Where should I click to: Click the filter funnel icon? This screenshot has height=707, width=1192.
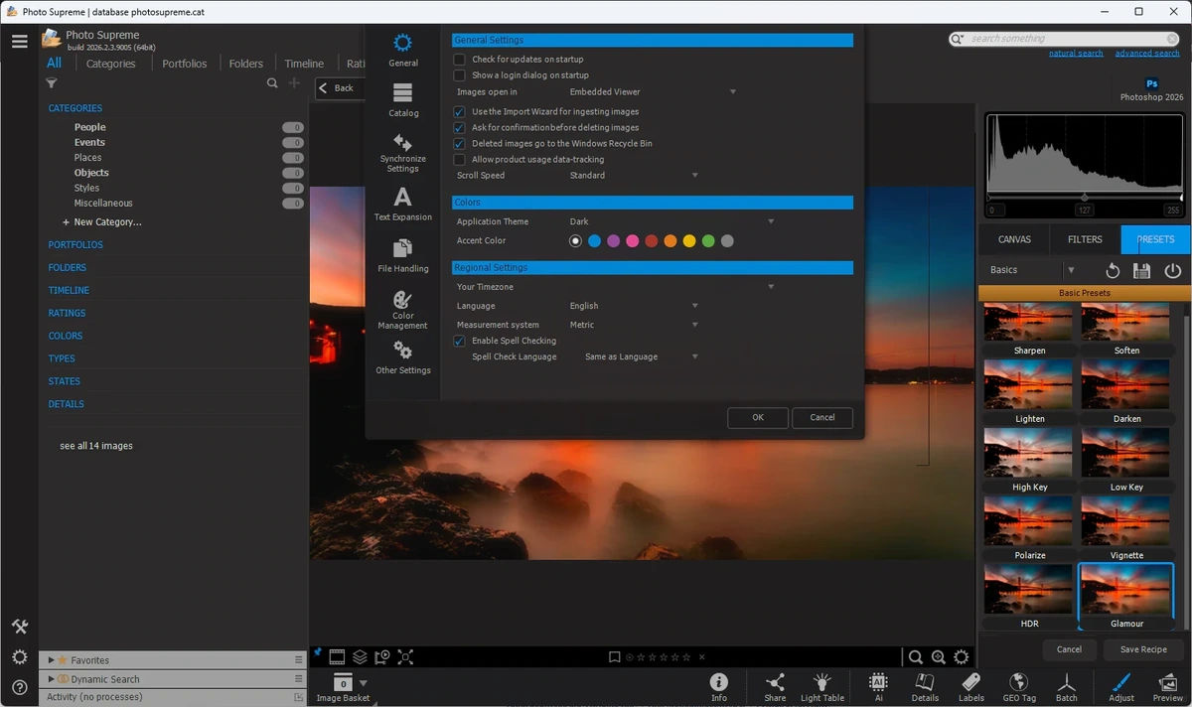[x=52, y=83]
